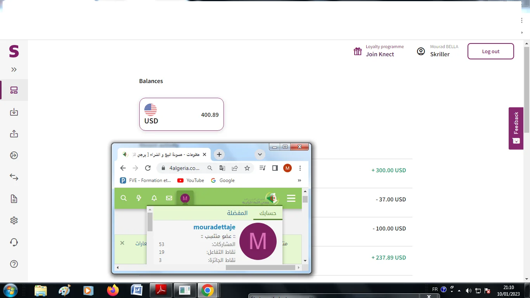Click the Log out button

490,51
